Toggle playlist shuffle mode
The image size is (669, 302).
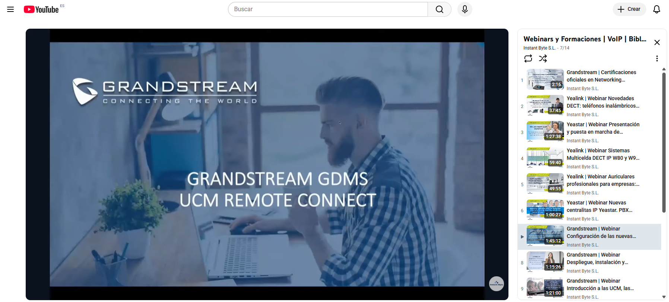click(543, 58)
